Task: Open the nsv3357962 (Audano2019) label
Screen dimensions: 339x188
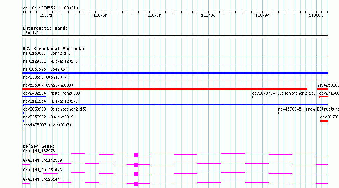Action: 49,117
